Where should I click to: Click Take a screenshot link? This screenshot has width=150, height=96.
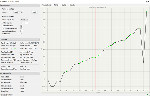pos(7,95)
